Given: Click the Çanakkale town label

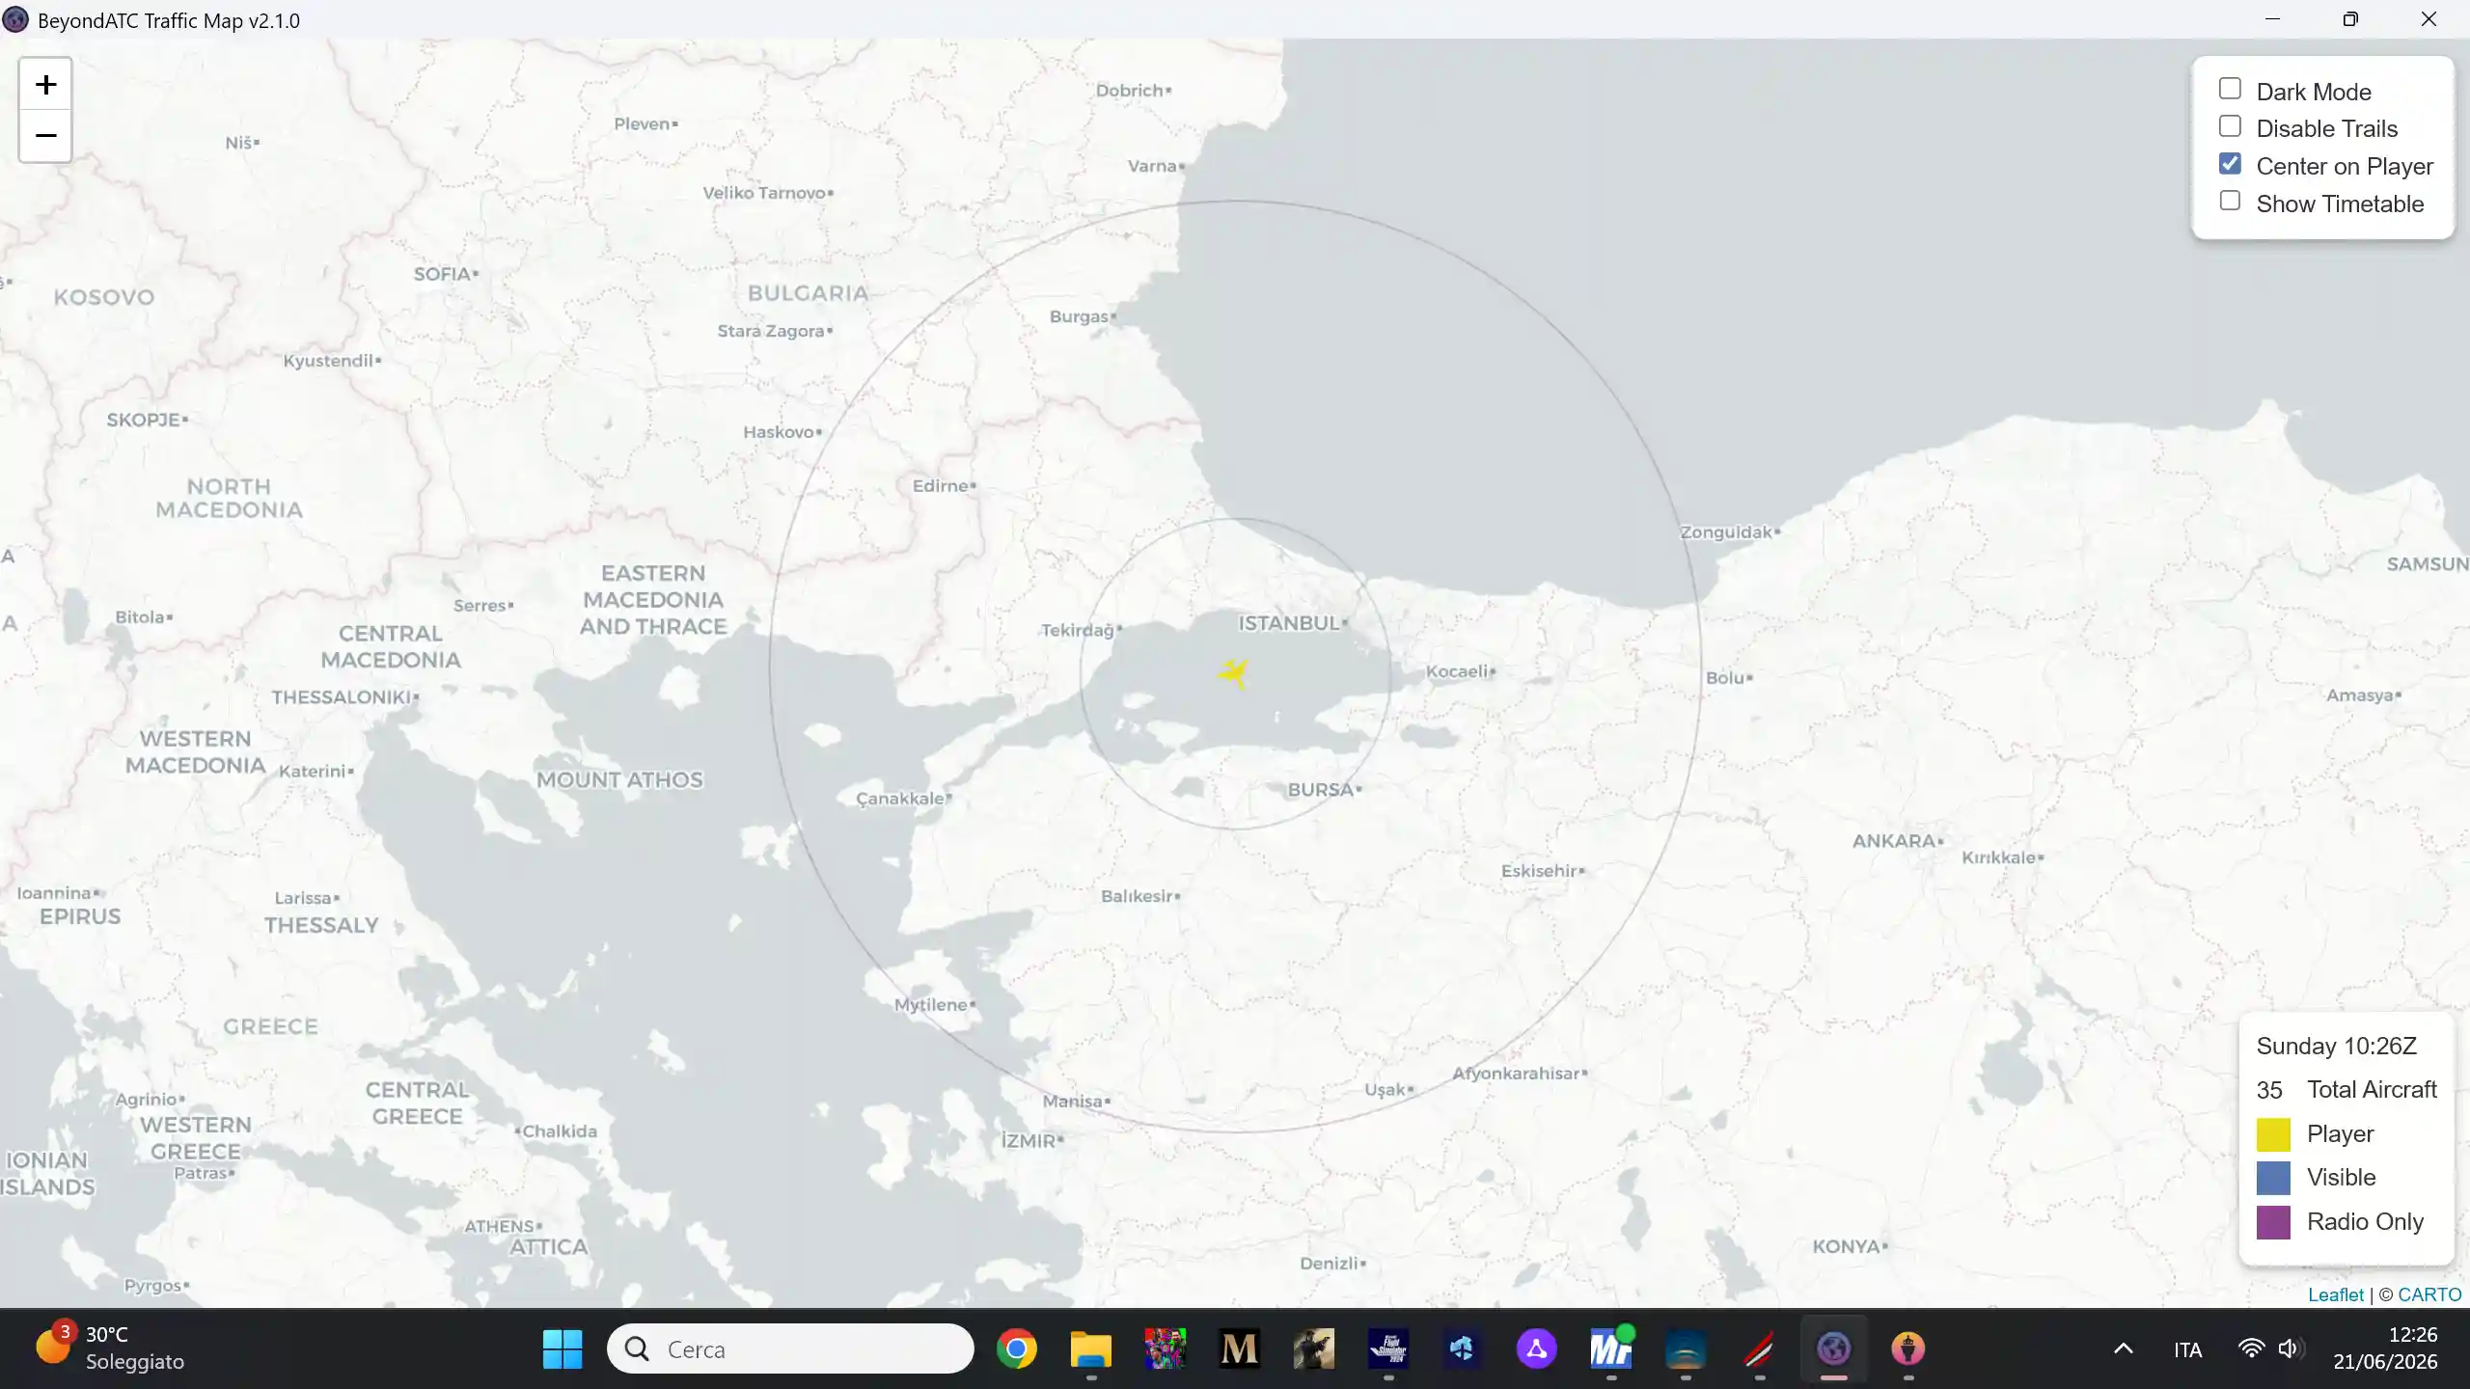Looking at the screenshot, I should pyautogui.click(x=900, y=799).
